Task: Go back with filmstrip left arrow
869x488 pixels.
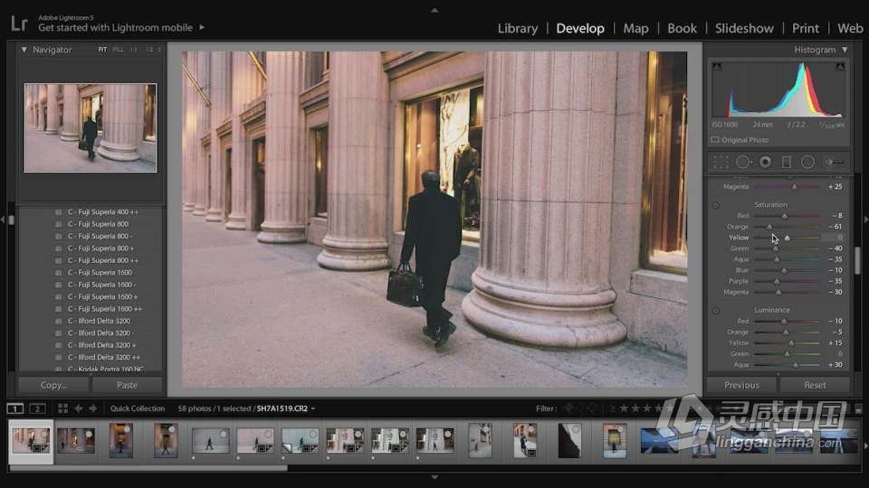Action: point(79,408)
